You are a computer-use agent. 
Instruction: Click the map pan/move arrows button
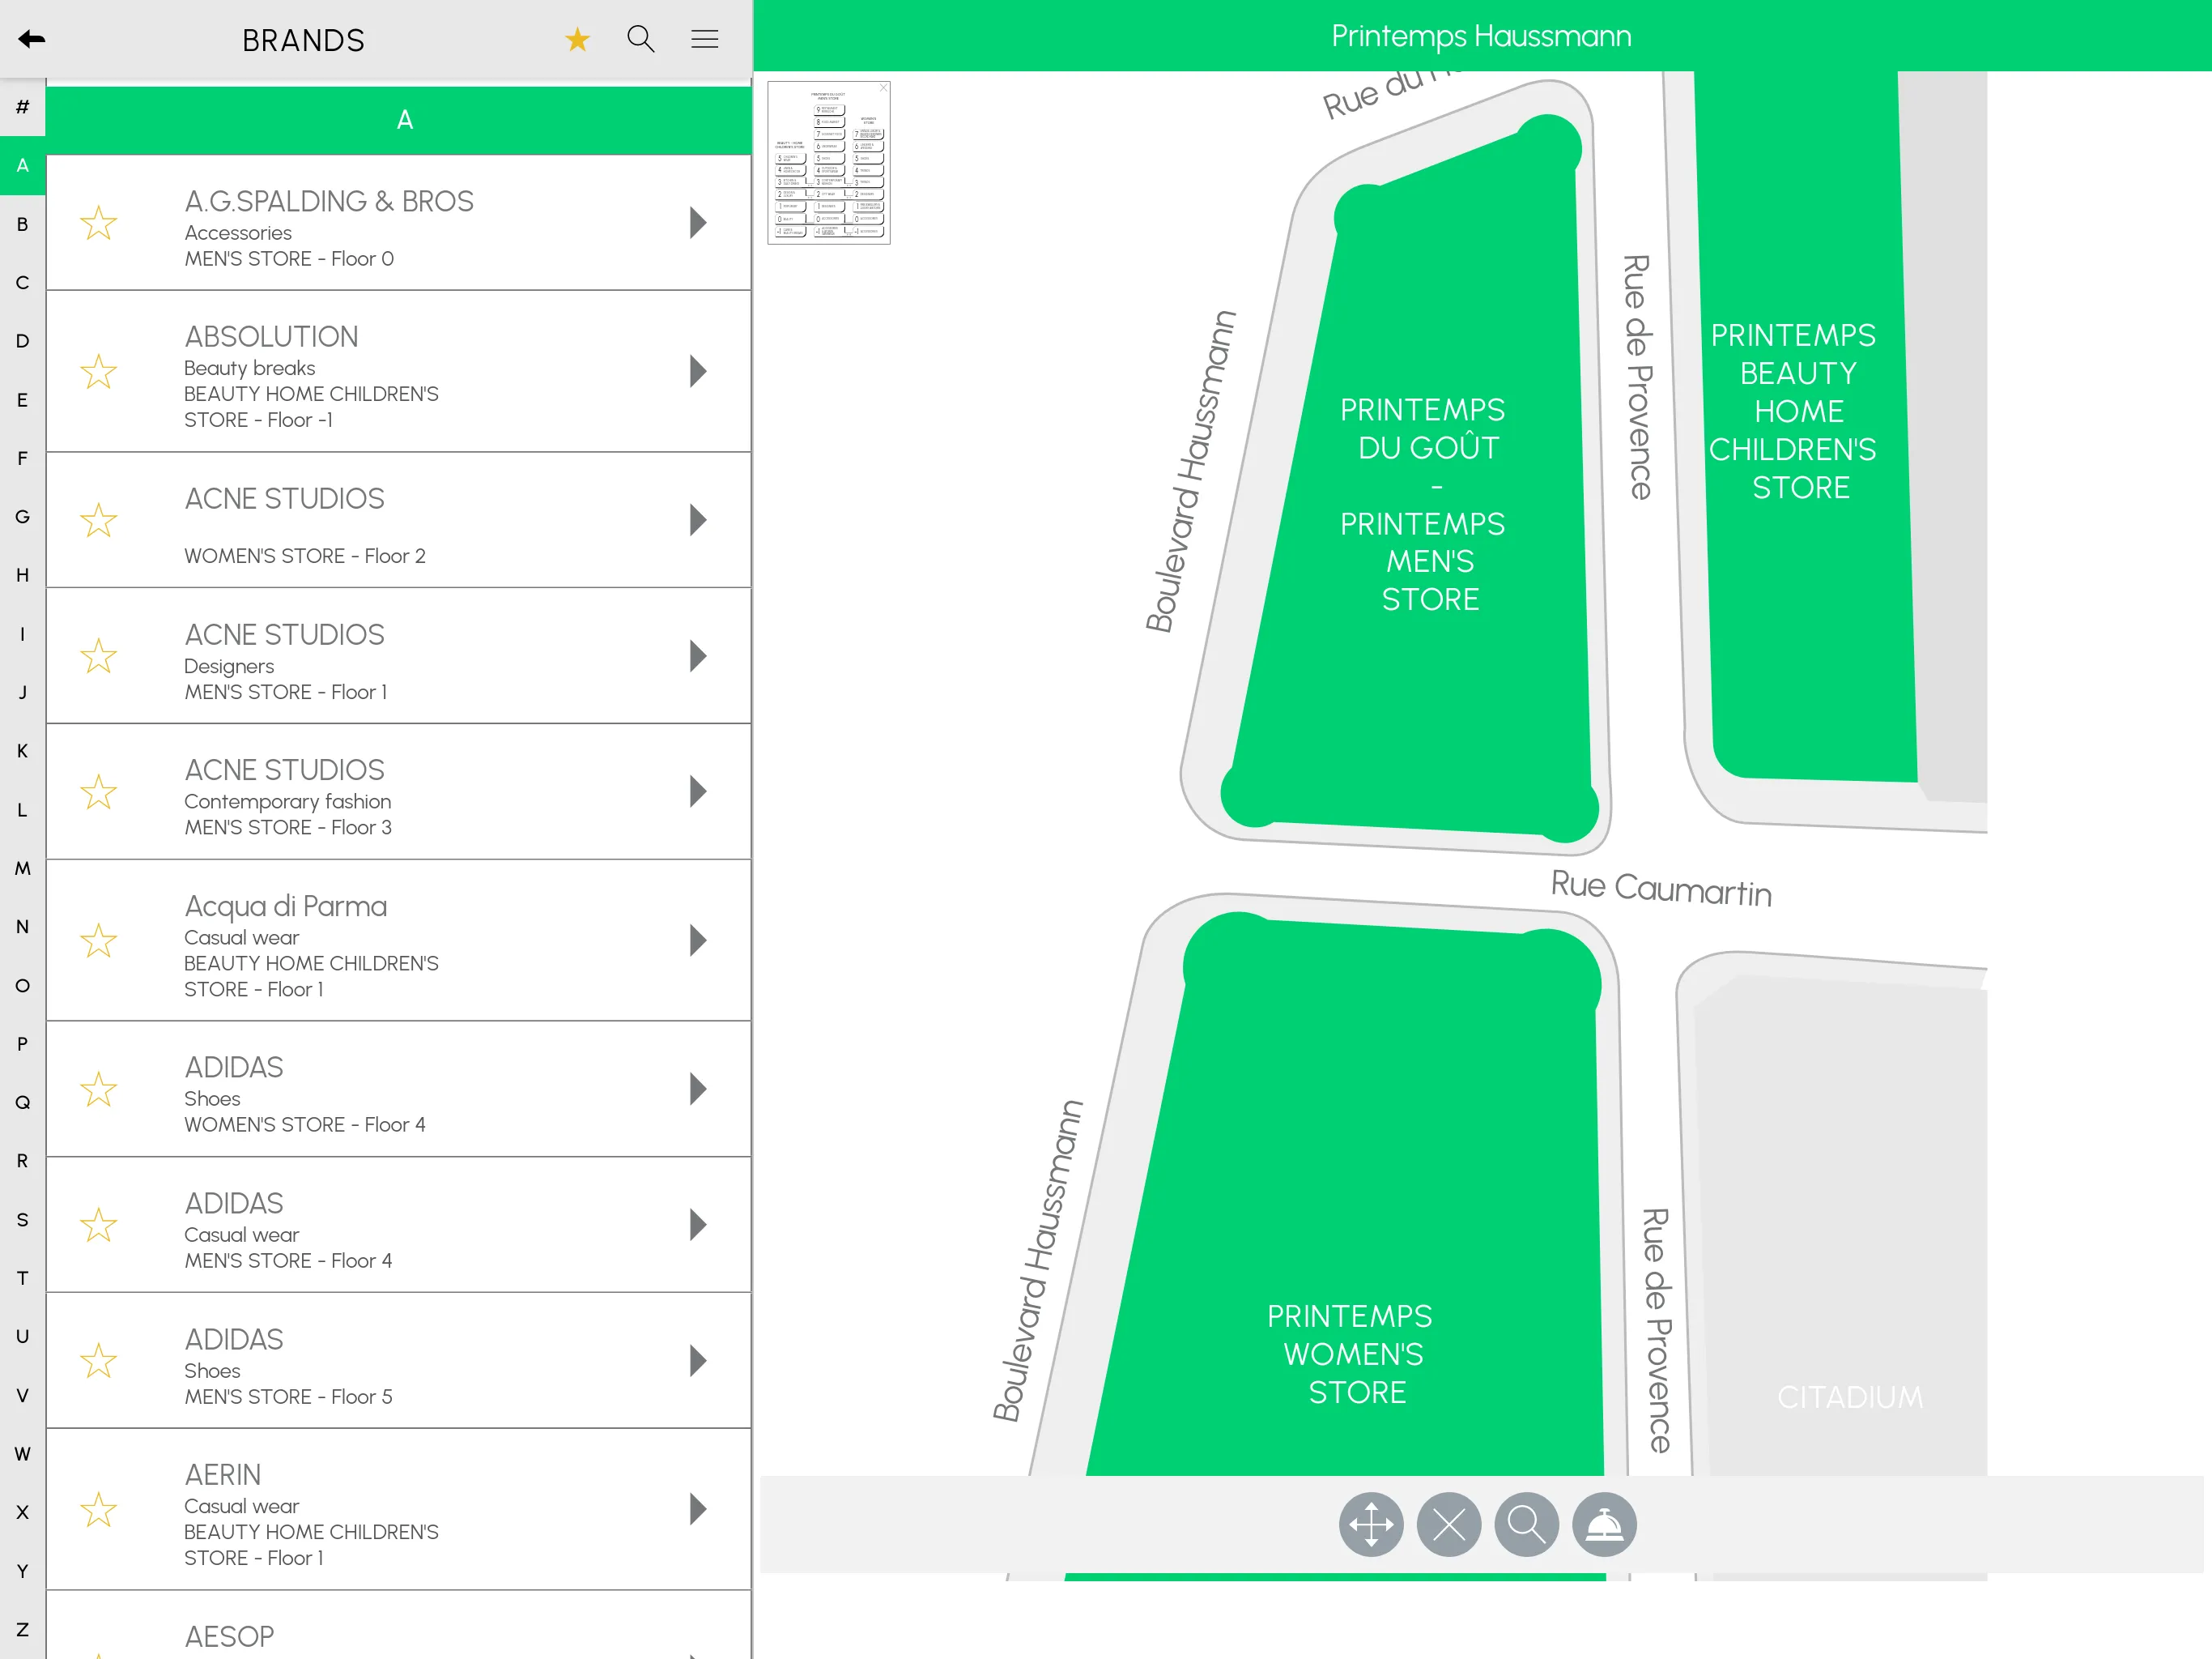[1370, 1524]
